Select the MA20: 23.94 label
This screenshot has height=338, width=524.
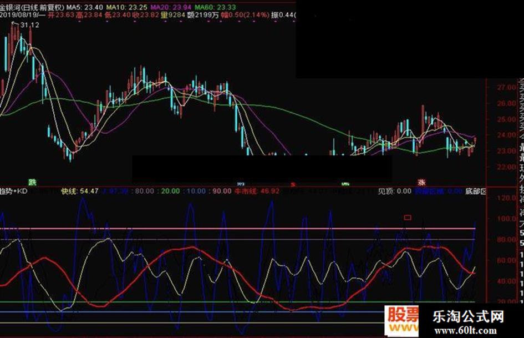click(171, 7)
